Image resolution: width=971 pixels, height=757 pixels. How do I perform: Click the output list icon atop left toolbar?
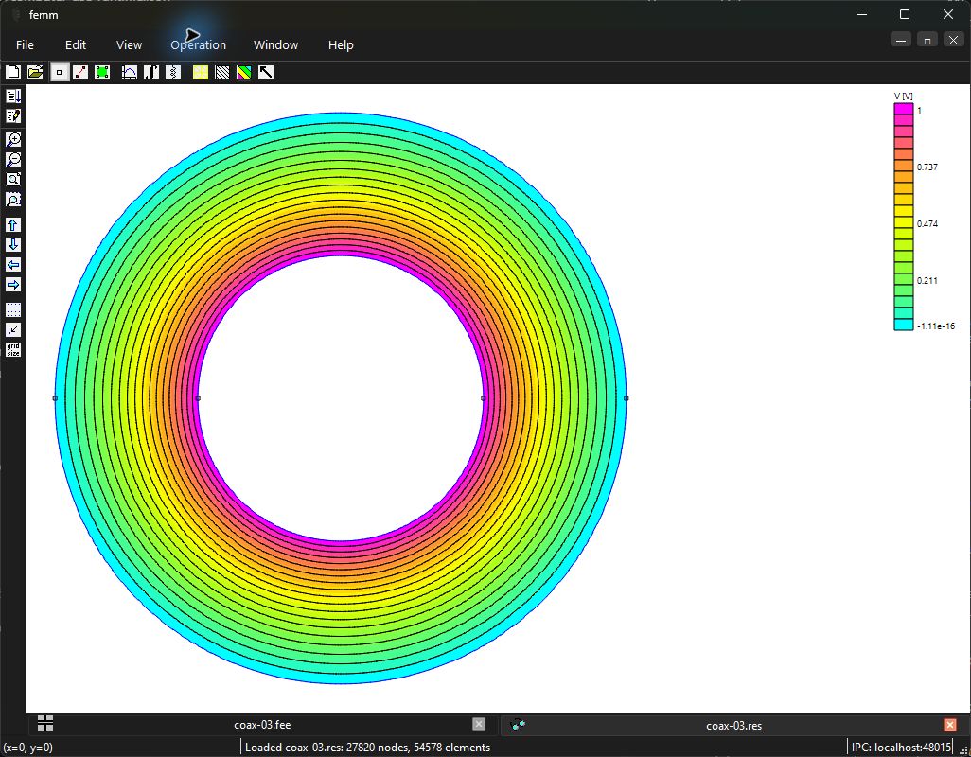pyautogui.click(x=13, y=96)
